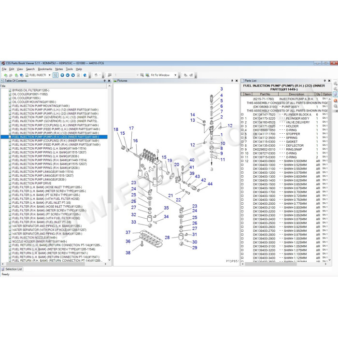The height and width of the screenshot is (338, 338).
Task: Pin the Table Of Contents panel
Action: [105, 81]
